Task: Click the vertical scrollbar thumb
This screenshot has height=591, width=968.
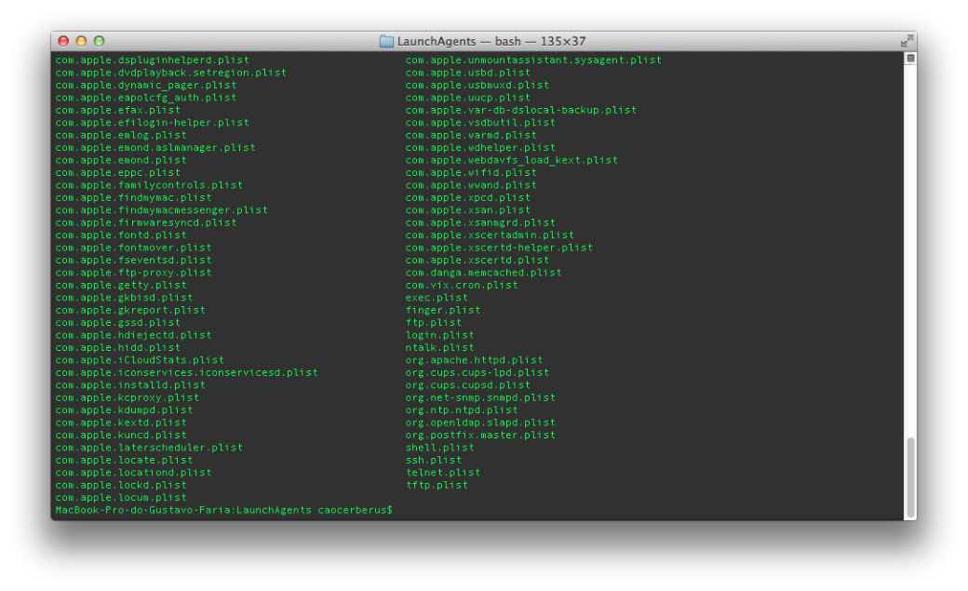Action: 910,476
